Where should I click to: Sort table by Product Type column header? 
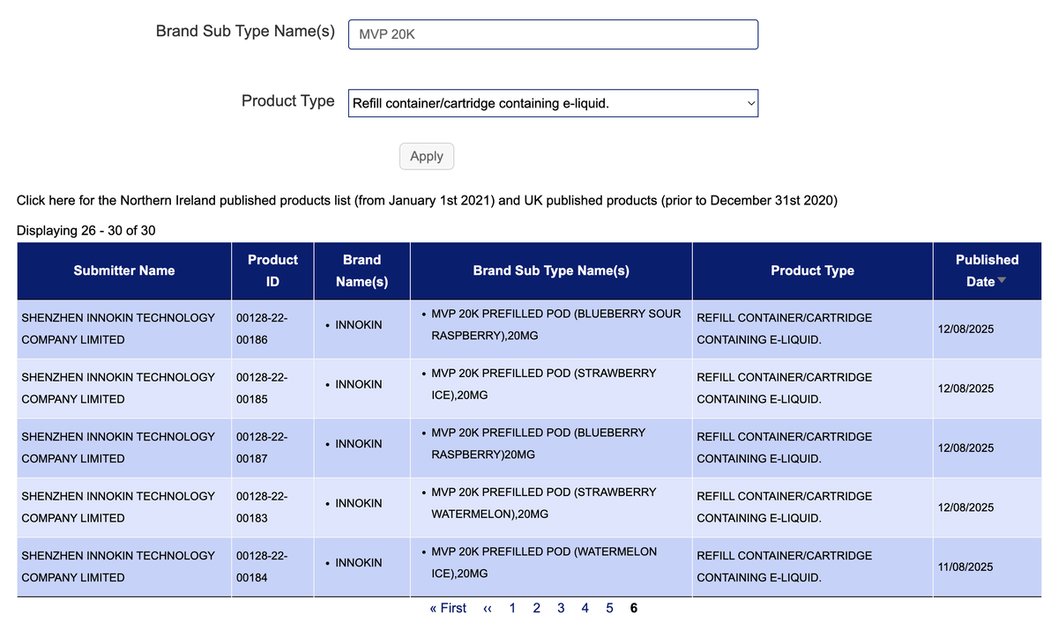812,270
